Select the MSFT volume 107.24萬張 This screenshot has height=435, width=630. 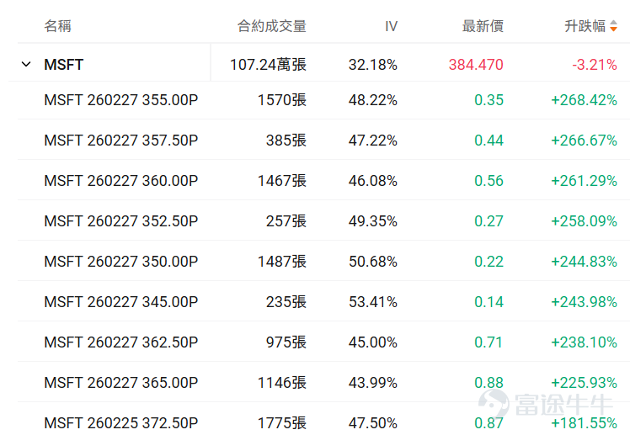[268, 65]
